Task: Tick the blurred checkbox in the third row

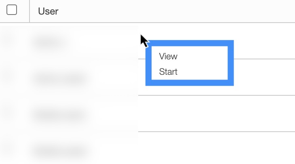Action: click(x=9, y=113)
